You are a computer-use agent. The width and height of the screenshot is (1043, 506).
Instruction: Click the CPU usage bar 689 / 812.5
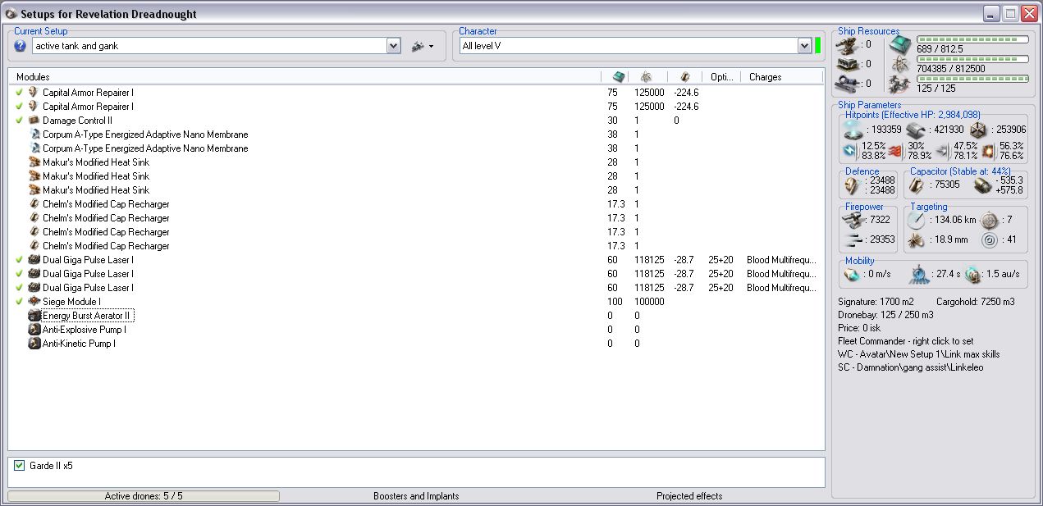(x=972, y=39)
